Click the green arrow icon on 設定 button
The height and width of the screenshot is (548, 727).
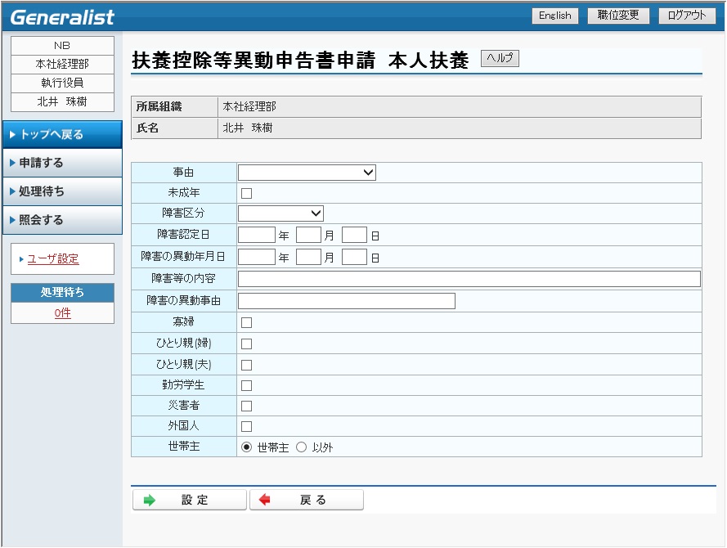150,501
